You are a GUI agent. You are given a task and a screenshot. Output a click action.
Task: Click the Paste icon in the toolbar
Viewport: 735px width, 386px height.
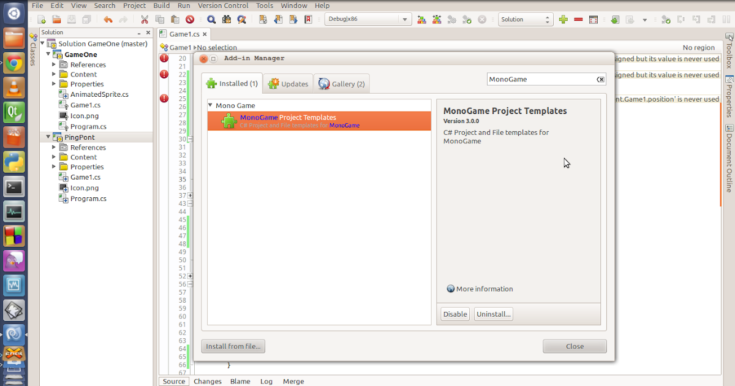tap(175, 19)
